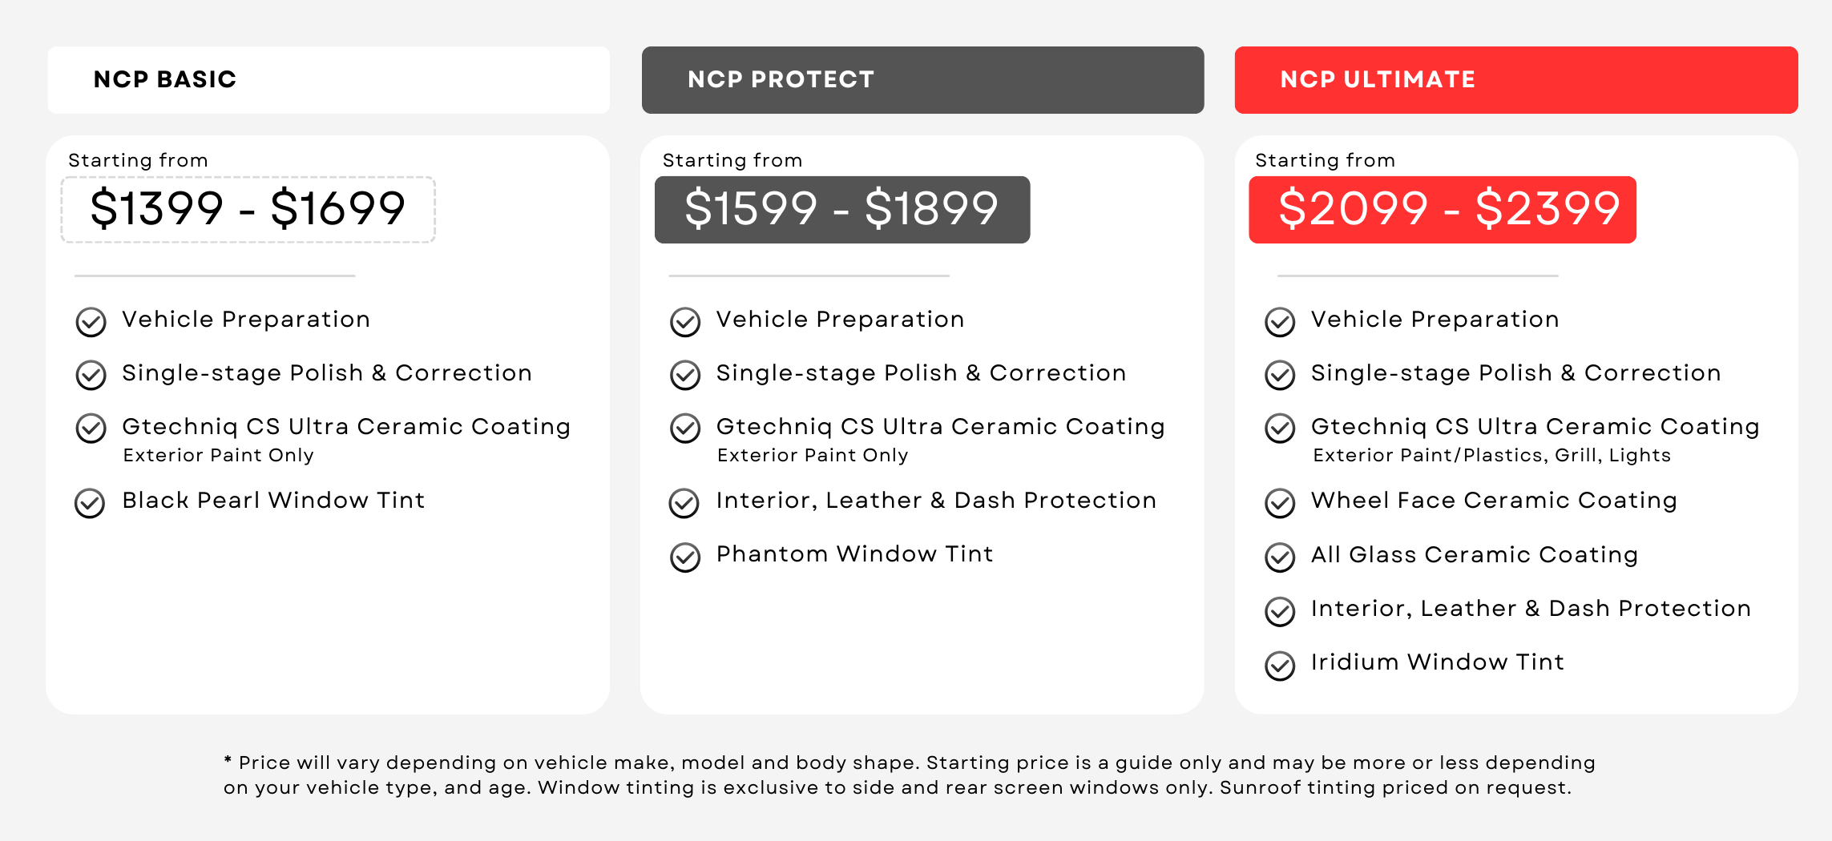Click Basic plan's Gtechniq CS Ultra checkmark icon
Viewport: 1832px width, 841px height.
tap(91, 429)
